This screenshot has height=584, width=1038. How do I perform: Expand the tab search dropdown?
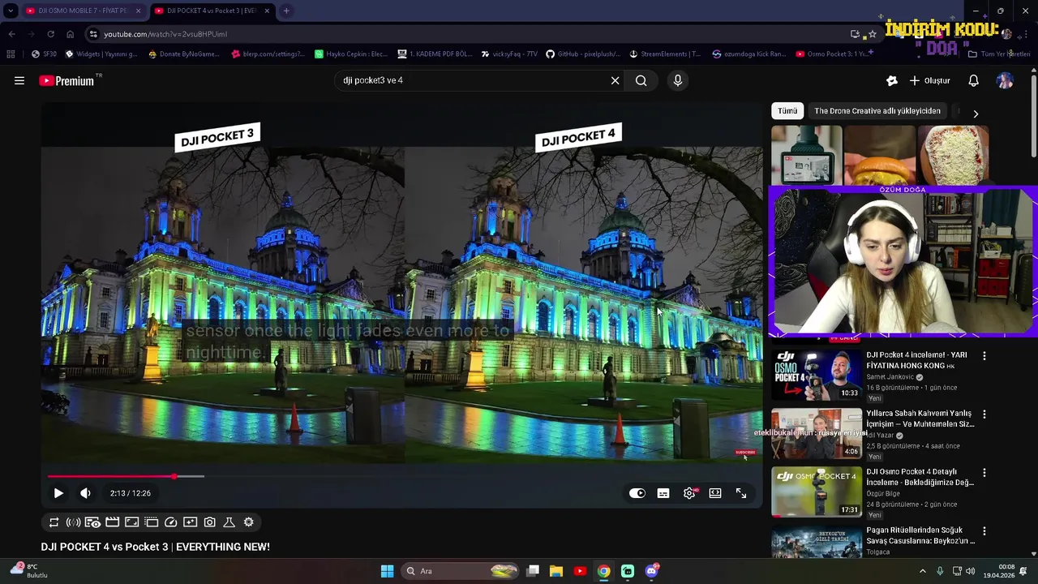pos(11,11)
